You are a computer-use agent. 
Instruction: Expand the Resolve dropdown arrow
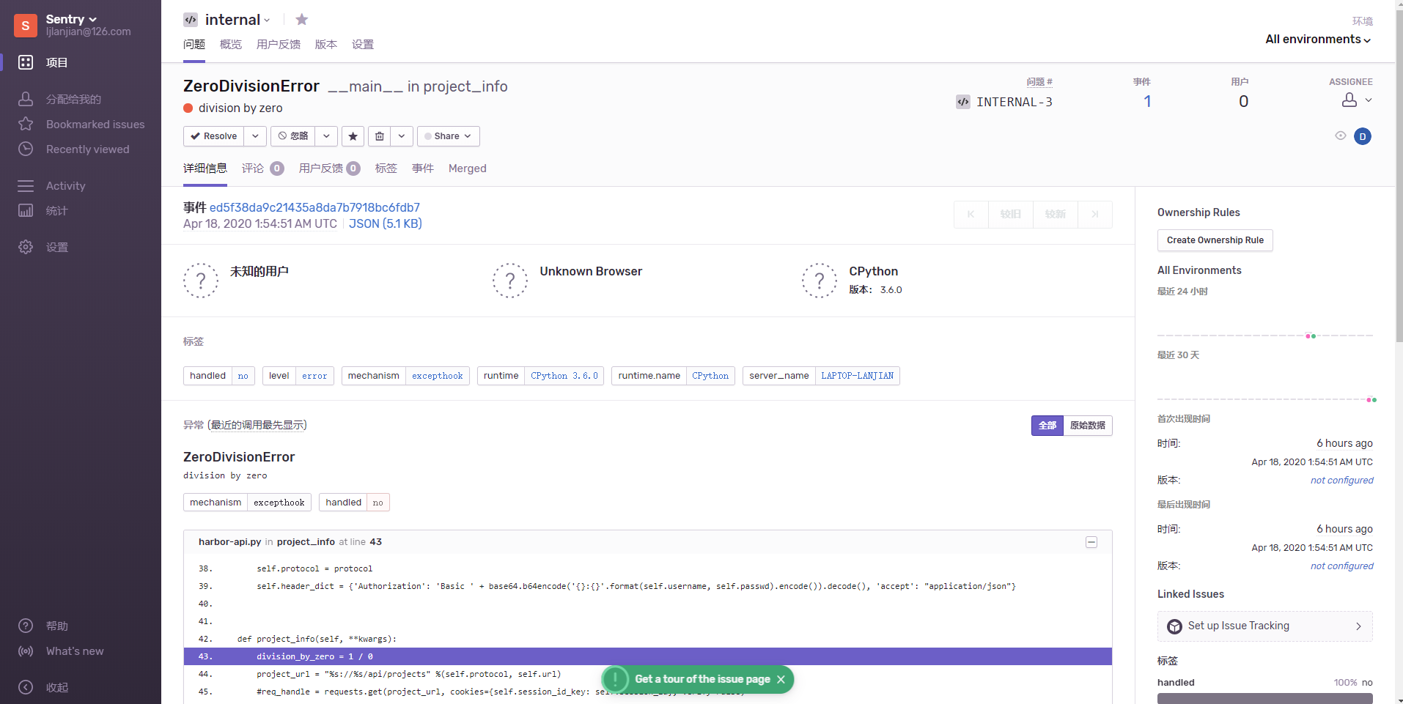coord(254,136)
